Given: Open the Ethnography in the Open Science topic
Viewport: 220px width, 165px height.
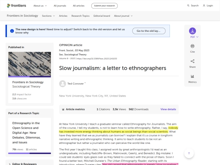Looking at the screenshot, I should 26,133.
